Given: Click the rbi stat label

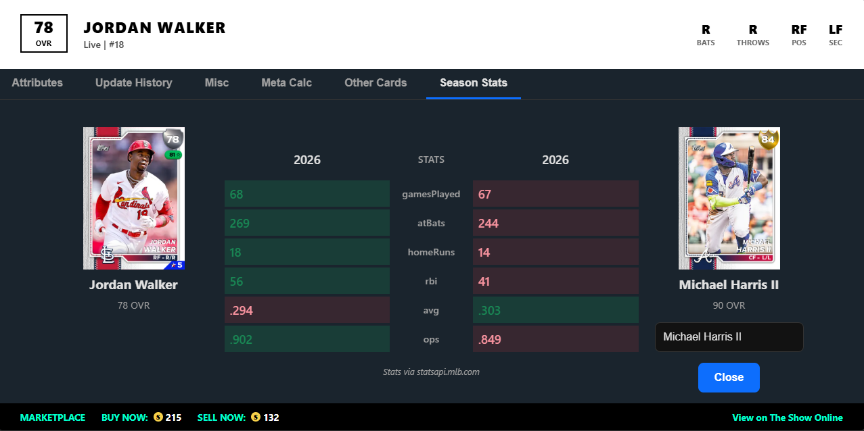Looking at the screenshot, I should click(x=431, y=281).
